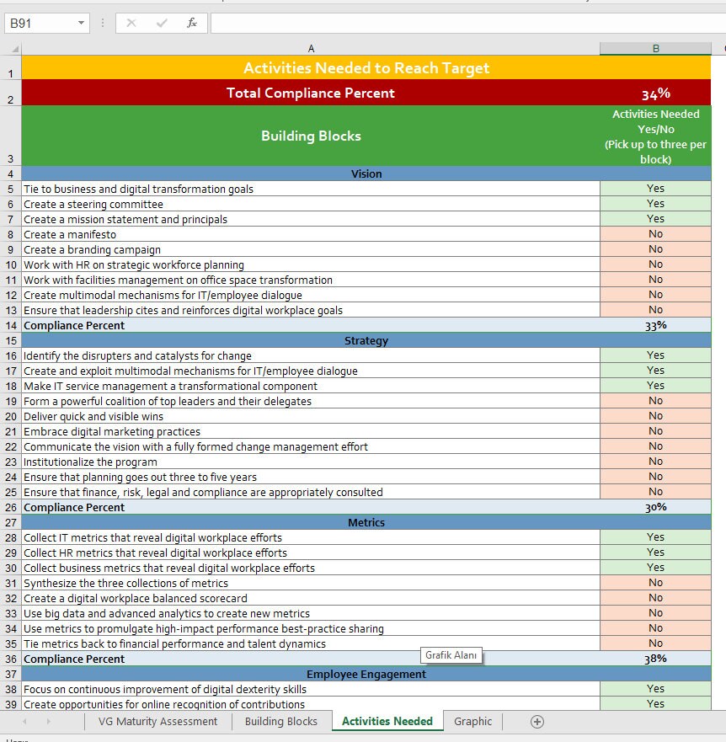This screenshot has height=742, width=726.
Task: Open the Graphic sheet tab
Action: 472,722
